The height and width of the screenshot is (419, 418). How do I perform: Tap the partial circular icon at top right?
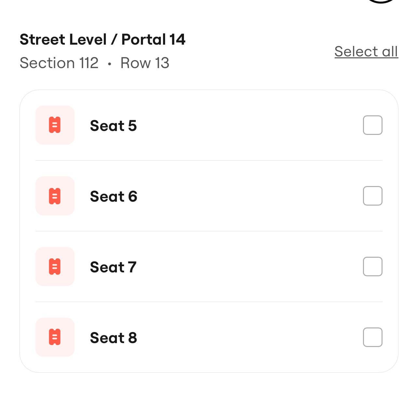(x=381, y=1)
